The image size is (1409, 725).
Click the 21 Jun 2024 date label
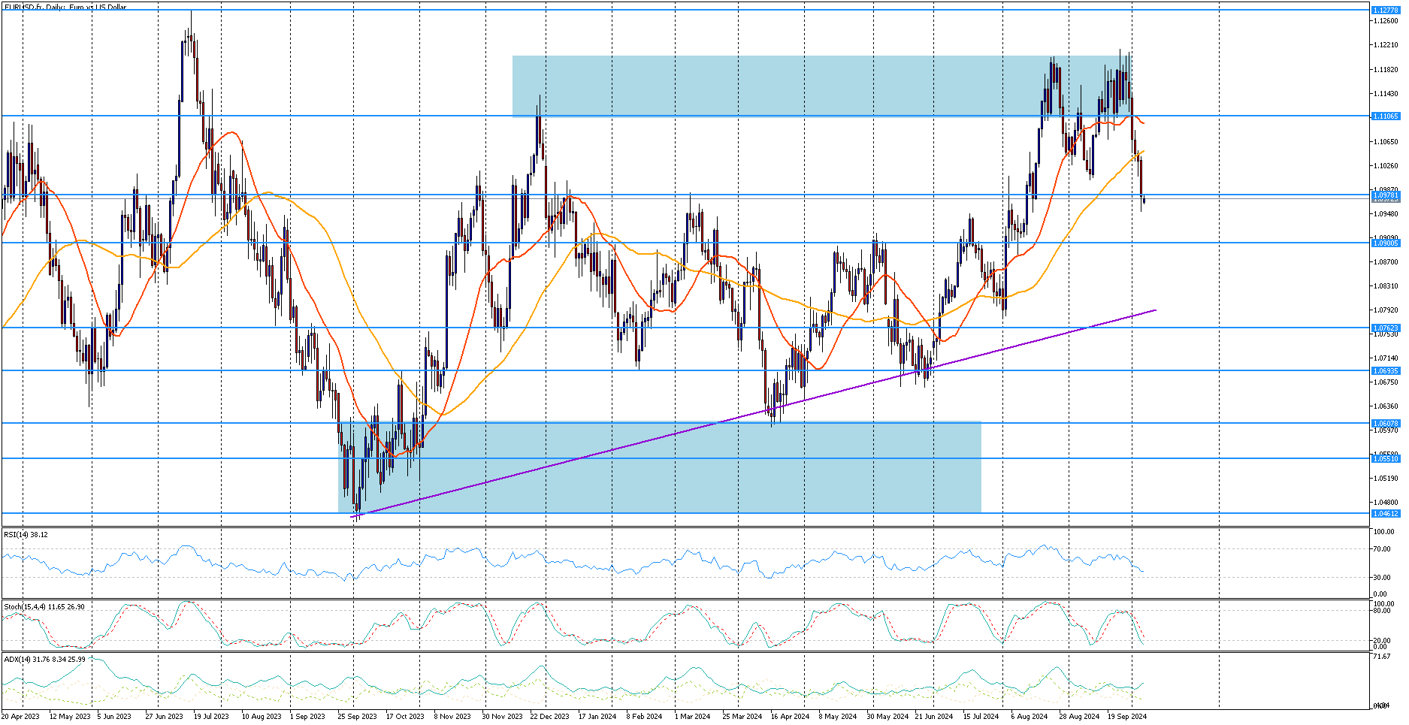tap(934, 716)
